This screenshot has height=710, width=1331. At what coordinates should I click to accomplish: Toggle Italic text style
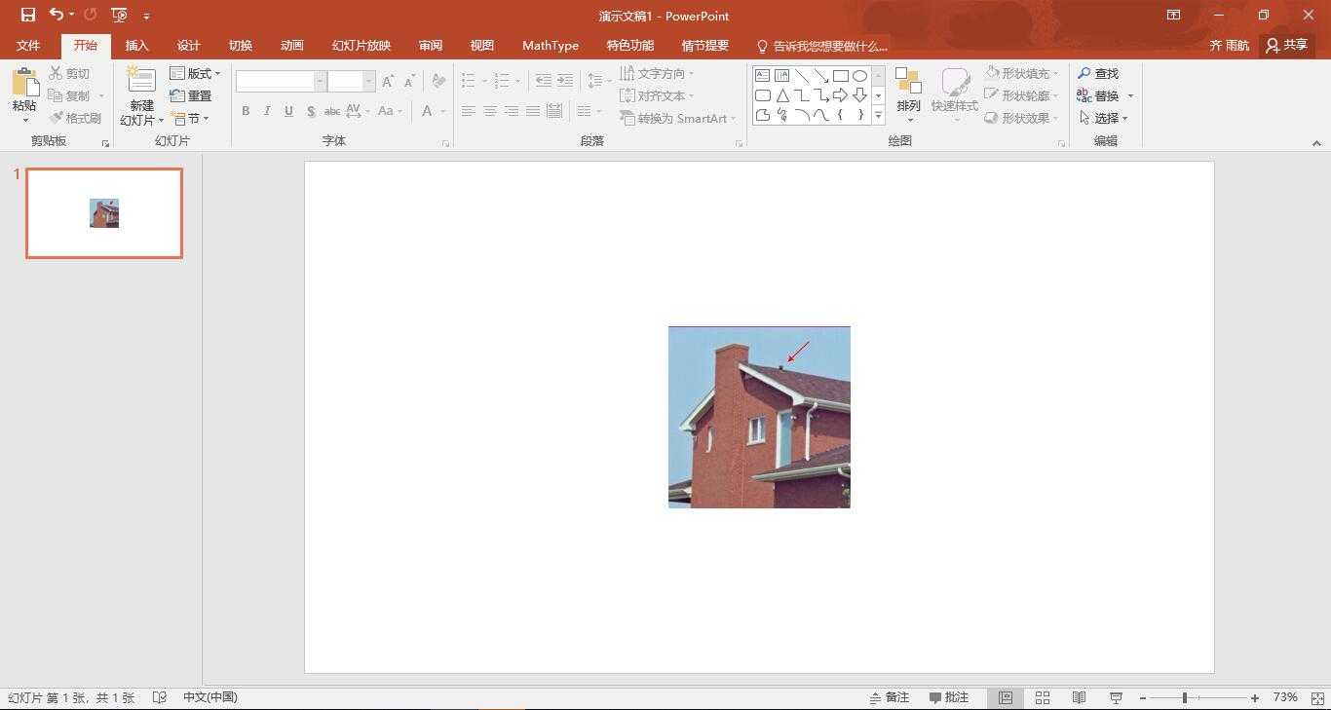pyautogui.click(x=267, y=111)
